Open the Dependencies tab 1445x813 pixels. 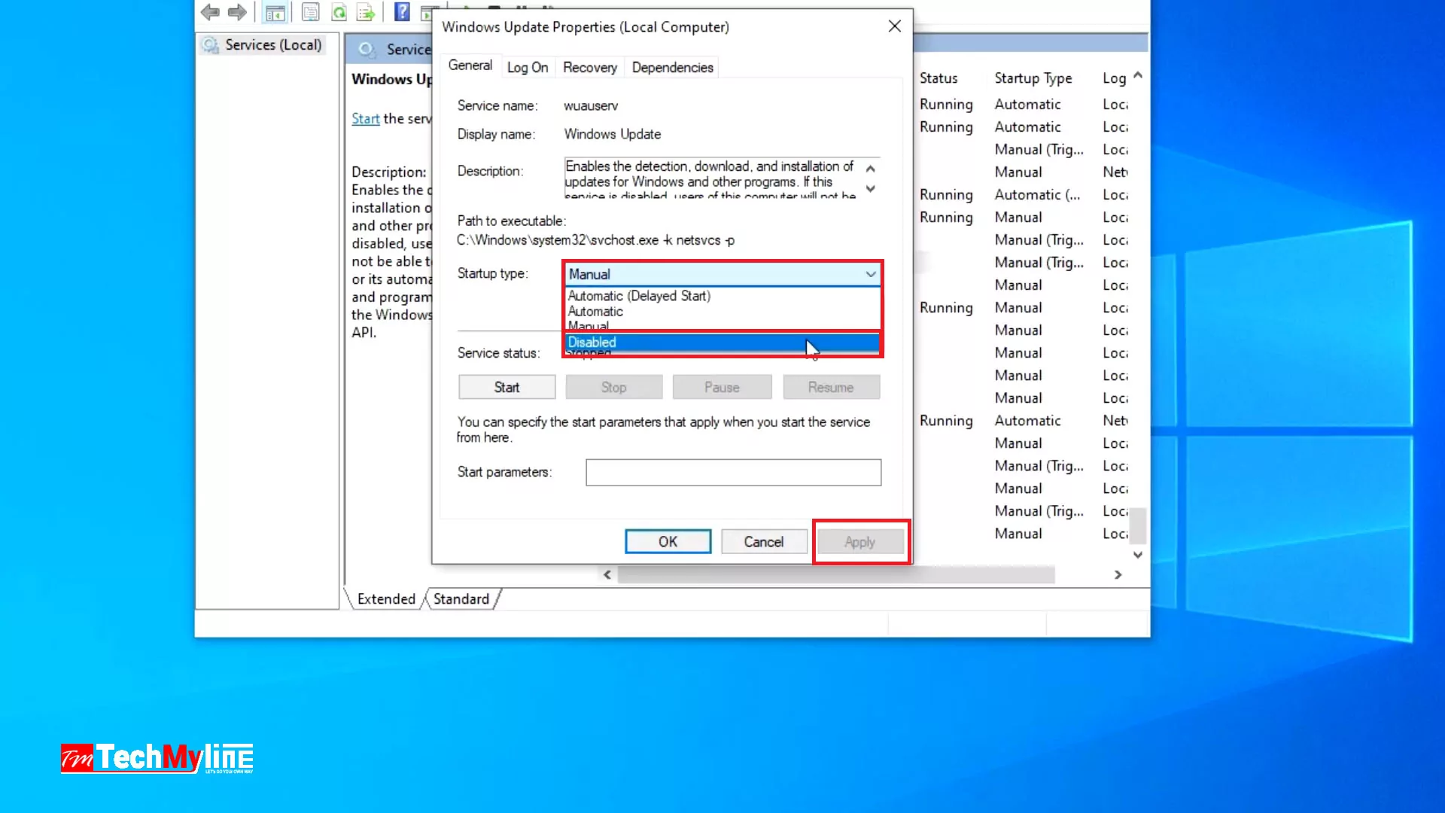click(x=672, y=67)
